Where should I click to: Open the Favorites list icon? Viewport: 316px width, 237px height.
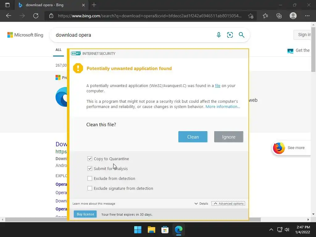(x=265, y=16)
